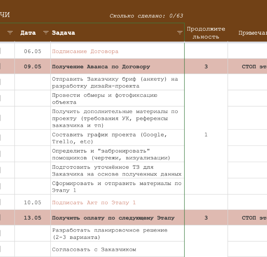Select 'Составить график проекта' task cell
The height and width of the screenshot is (257, 267).
(109, 138)
